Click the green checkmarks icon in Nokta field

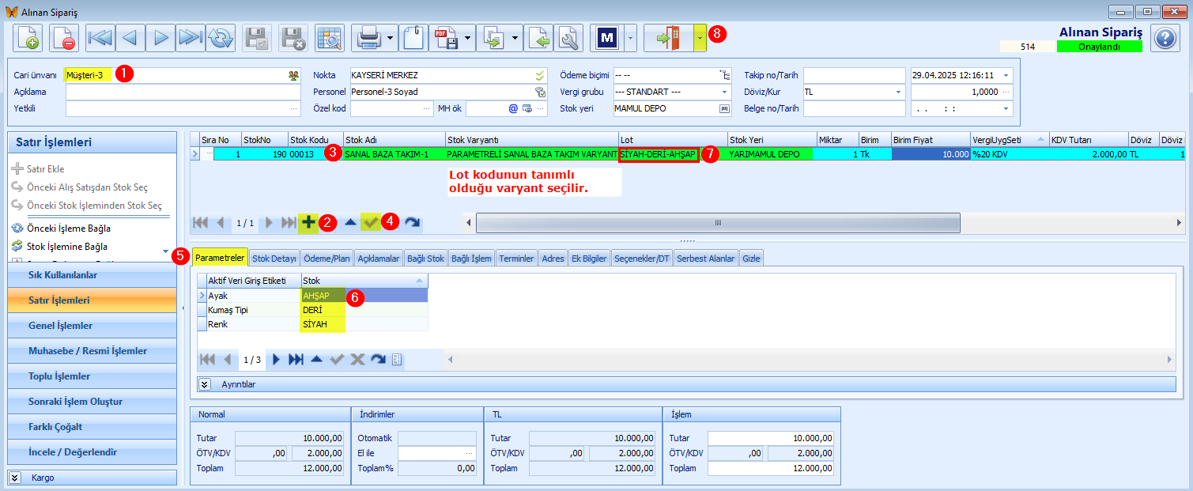[540, 75]
